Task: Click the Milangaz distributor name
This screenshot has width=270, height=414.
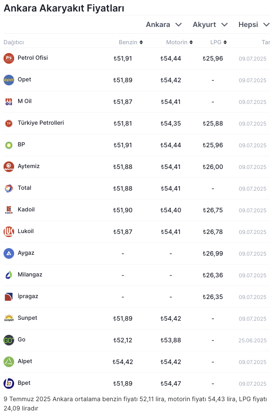Action: pyautogui.click(x=30, y=275)
